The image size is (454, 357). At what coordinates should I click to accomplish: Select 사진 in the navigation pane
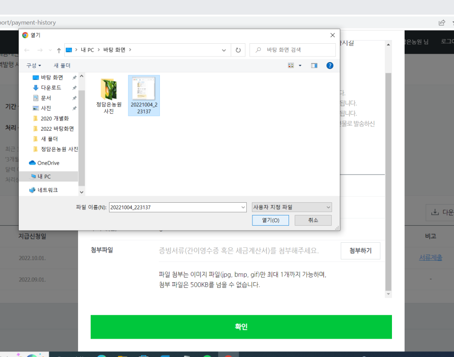tap(46, 108)
